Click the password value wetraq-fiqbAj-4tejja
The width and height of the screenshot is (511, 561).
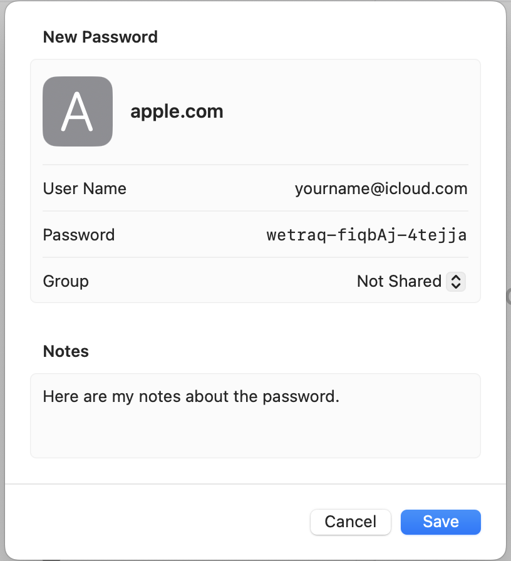tap(366, 235)
